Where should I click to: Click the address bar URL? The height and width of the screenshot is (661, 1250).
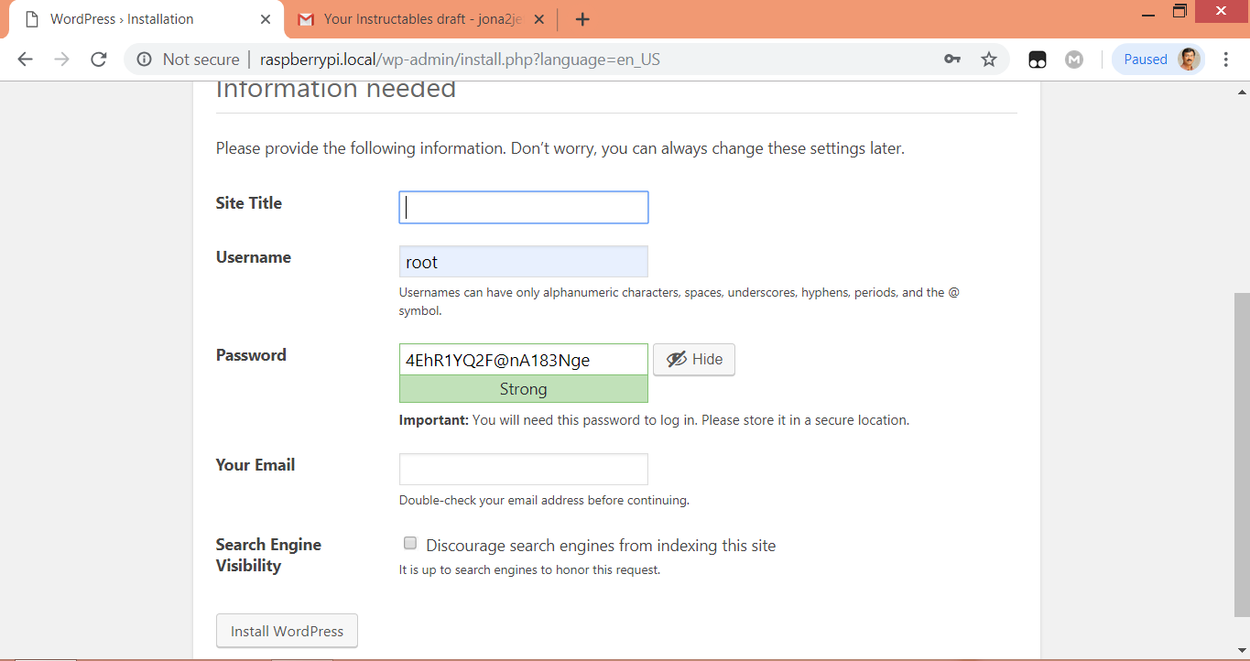pyautogui.click(x=460, y=60)
